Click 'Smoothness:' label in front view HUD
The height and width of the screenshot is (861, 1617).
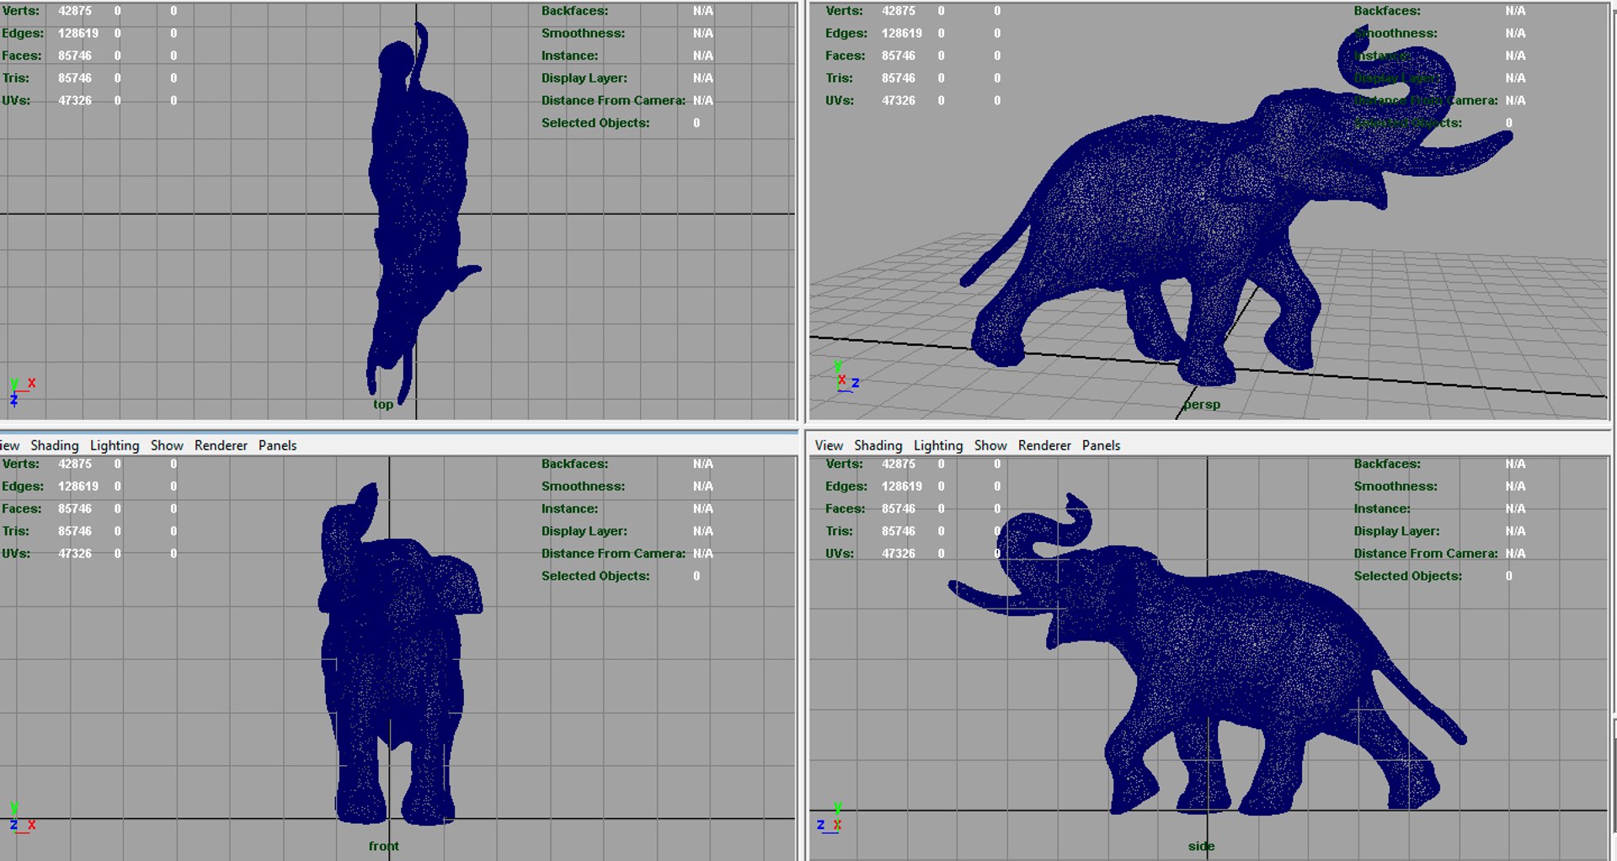tap(583, 486)
